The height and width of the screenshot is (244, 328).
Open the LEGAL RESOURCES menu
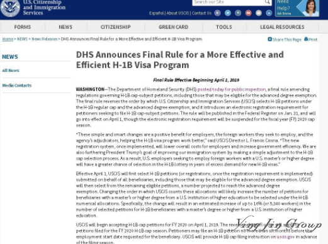tap(282, 27)
